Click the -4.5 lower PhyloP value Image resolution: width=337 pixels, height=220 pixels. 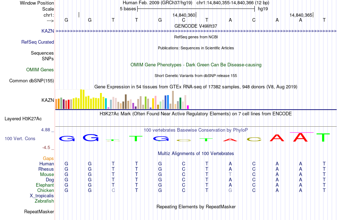pos(46,148)
